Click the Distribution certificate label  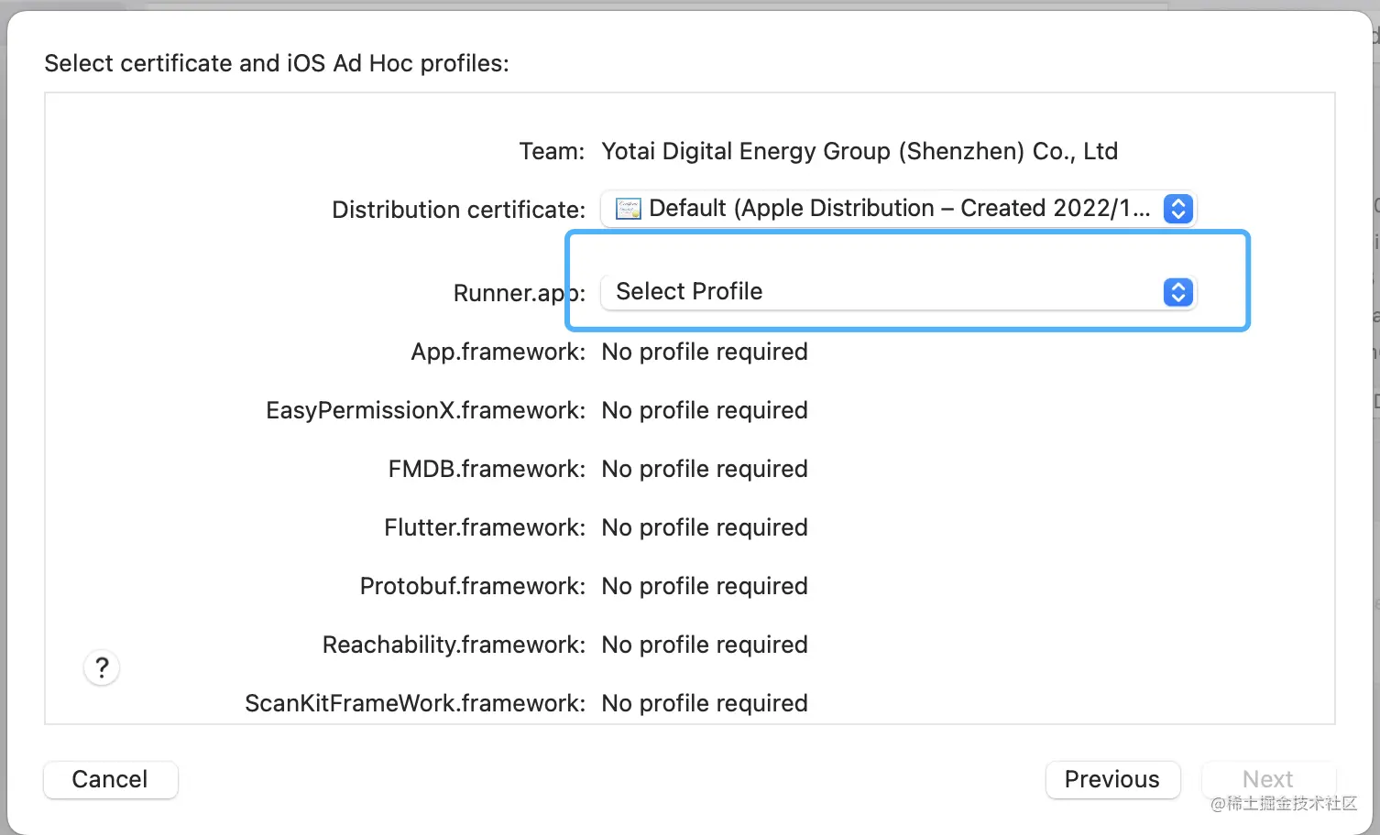(x=458, y=210)
